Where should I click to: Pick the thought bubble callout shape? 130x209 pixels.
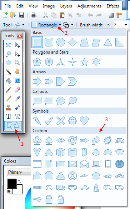(x=72, y=101)
